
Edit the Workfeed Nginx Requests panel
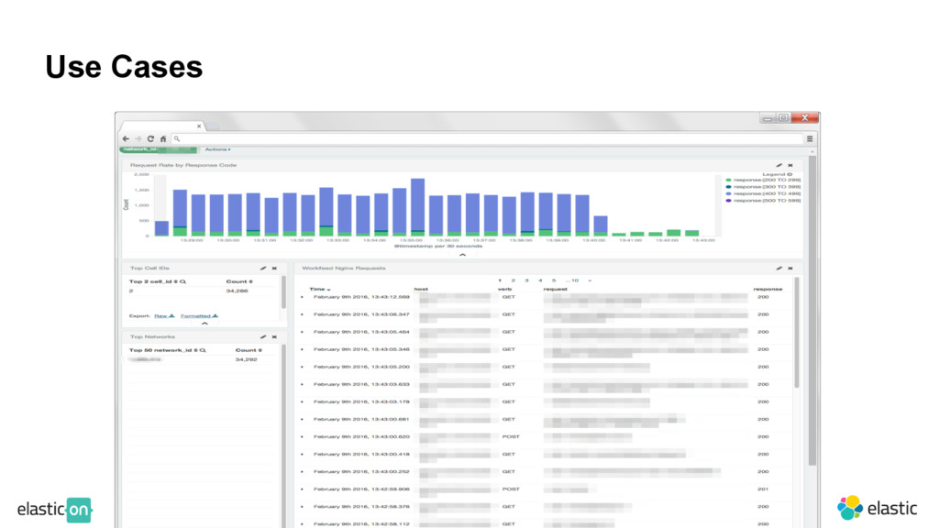click(x=779, y=269)
